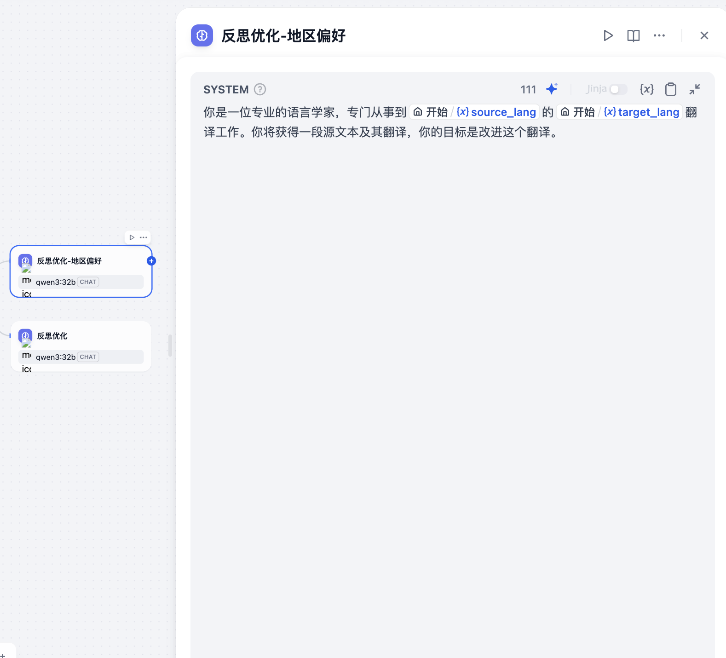Open the more options menu in panel header
This screenshot has height=658, width=726.
tap(659, 35)
